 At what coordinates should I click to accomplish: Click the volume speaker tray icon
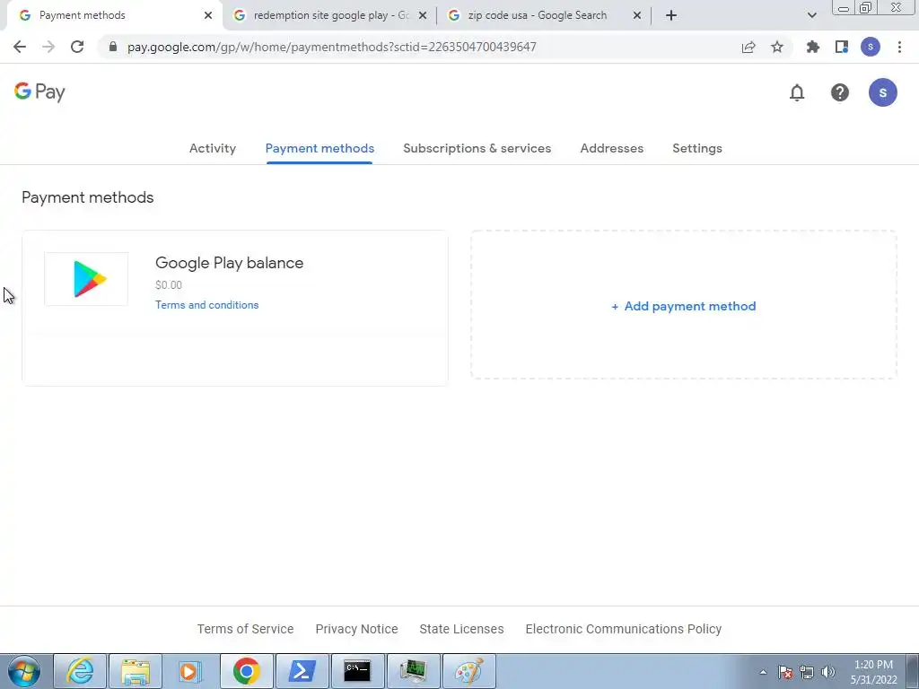pos(828,672)
